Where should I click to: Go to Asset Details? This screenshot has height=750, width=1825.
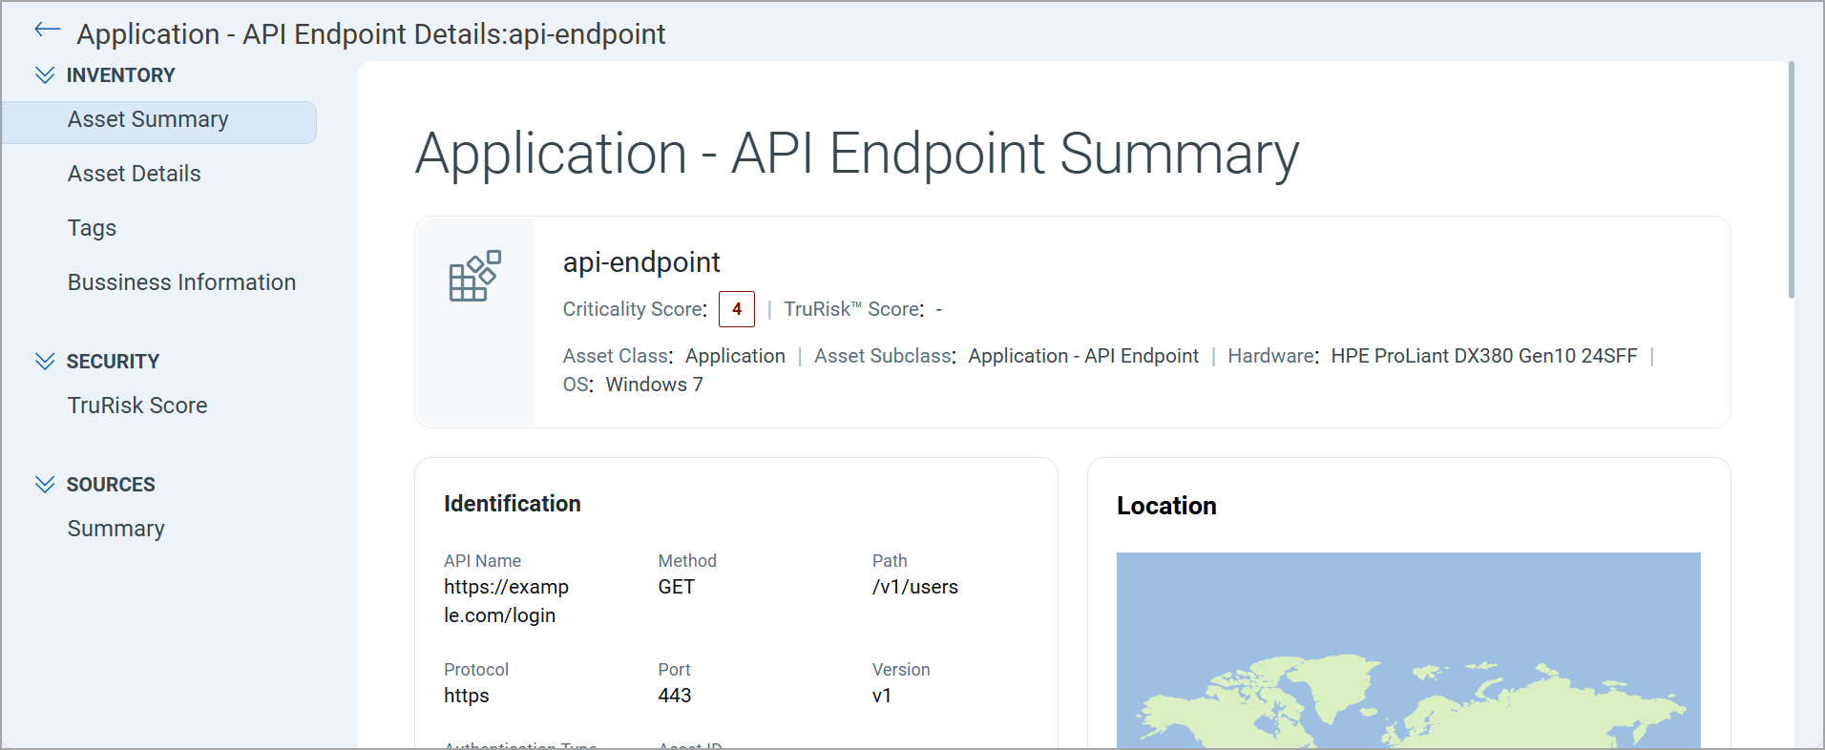(x=134, y=174)
